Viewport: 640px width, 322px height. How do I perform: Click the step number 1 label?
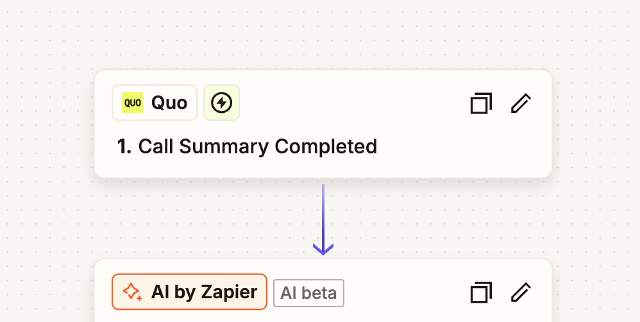coord(124,147)
